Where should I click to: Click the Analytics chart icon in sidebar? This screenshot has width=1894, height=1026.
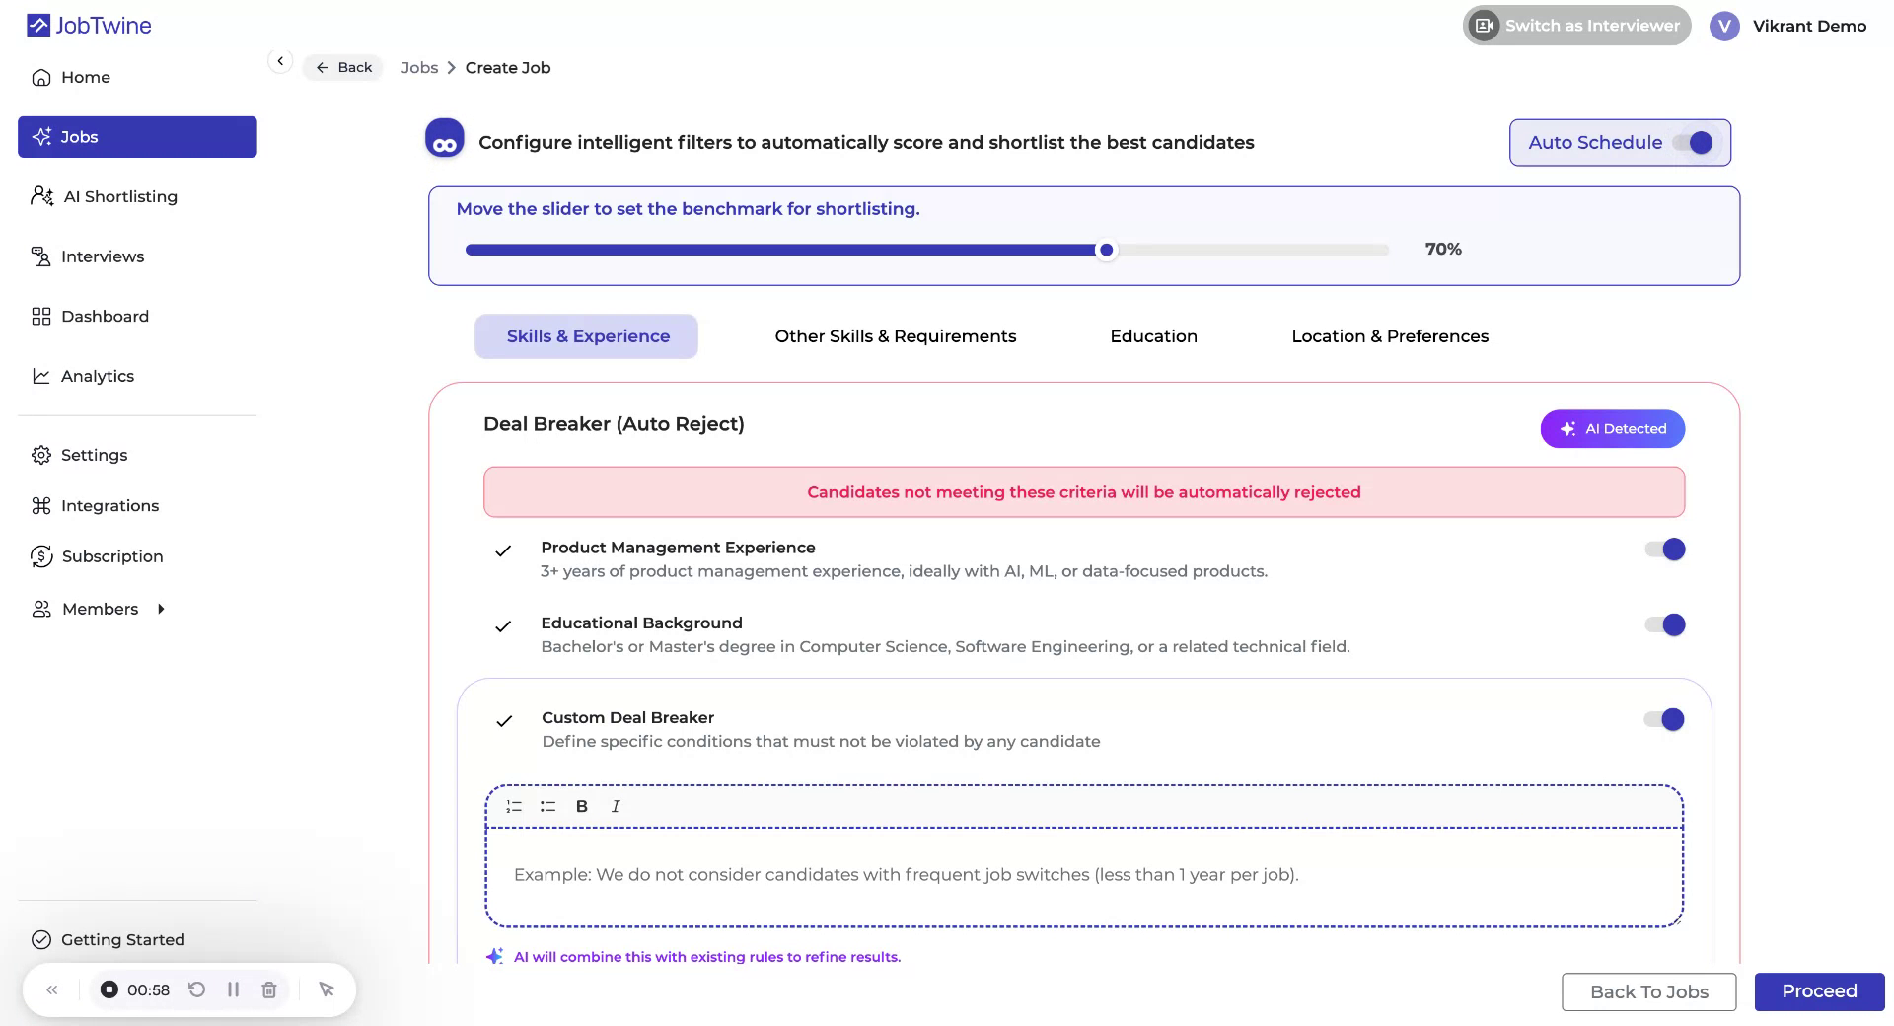tap(41, 376)
